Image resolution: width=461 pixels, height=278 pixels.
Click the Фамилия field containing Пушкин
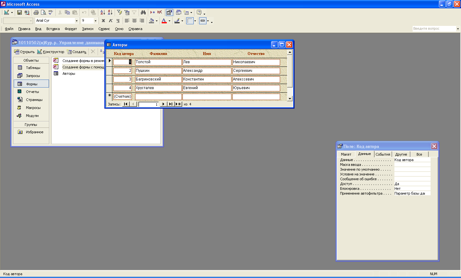click(158, 71)
